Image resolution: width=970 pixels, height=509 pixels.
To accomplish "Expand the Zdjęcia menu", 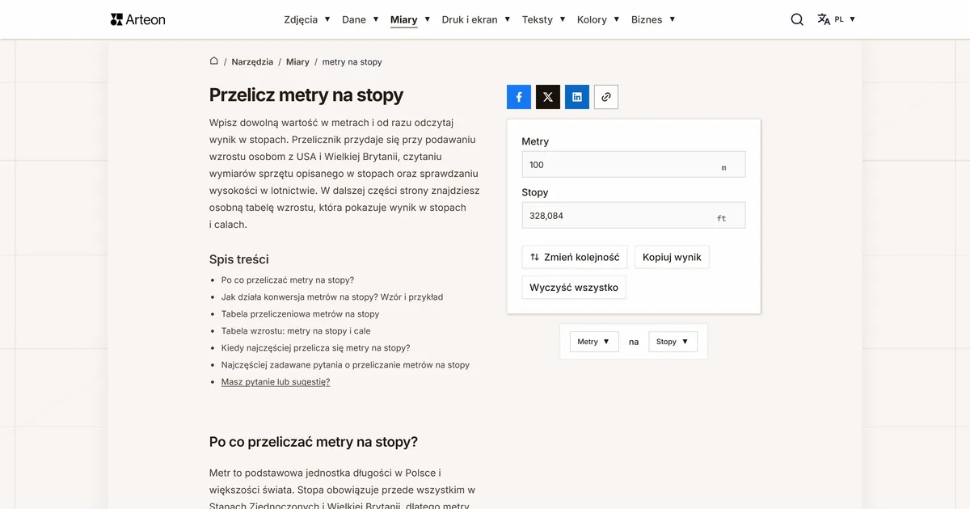I will [307, 19].
